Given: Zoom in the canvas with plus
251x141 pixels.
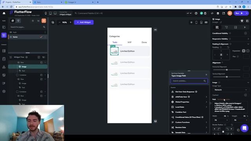Looking at the screenshot, I should (71, 22).
